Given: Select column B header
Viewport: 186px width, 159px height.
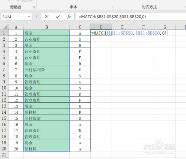Looking at the screenshot, I should pyautogui.click(x=46, y=27).
